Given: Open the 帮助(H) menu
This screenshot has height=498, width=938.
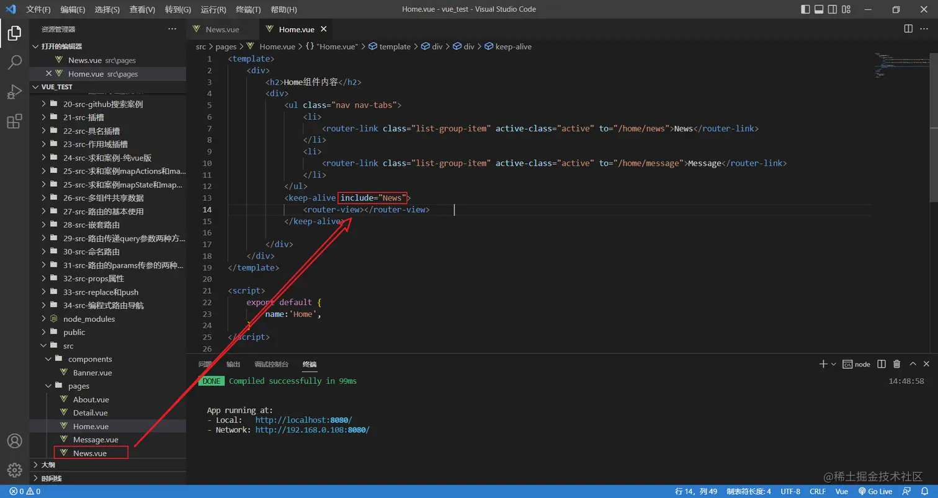Looking at the screenshot, I should [284, 9].
